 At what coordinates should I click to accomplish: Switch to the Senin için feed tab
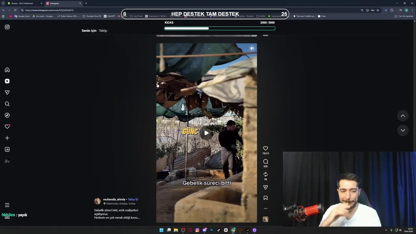click(89, 31)
